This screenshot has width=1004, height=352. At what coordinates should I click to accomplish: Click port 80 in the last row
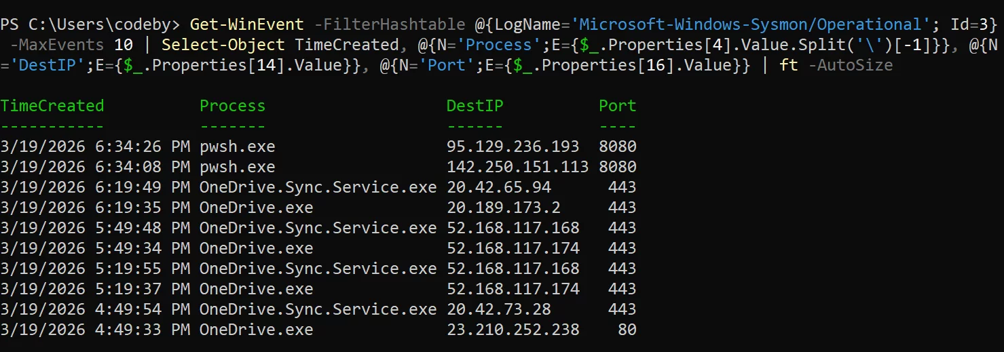coord(627,330)
